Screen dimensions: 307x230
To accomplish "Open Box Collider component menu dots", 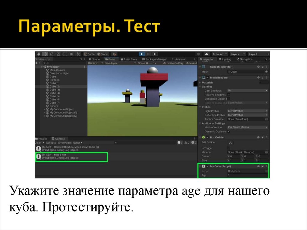I will click(267, 137).
